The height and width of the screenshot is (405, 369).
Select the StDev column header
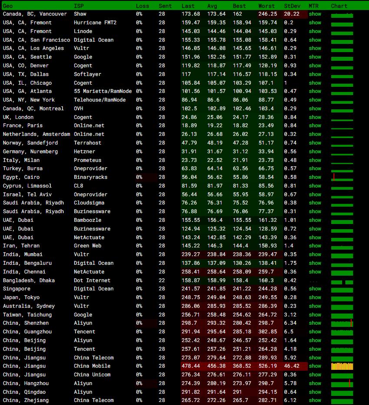292,6
